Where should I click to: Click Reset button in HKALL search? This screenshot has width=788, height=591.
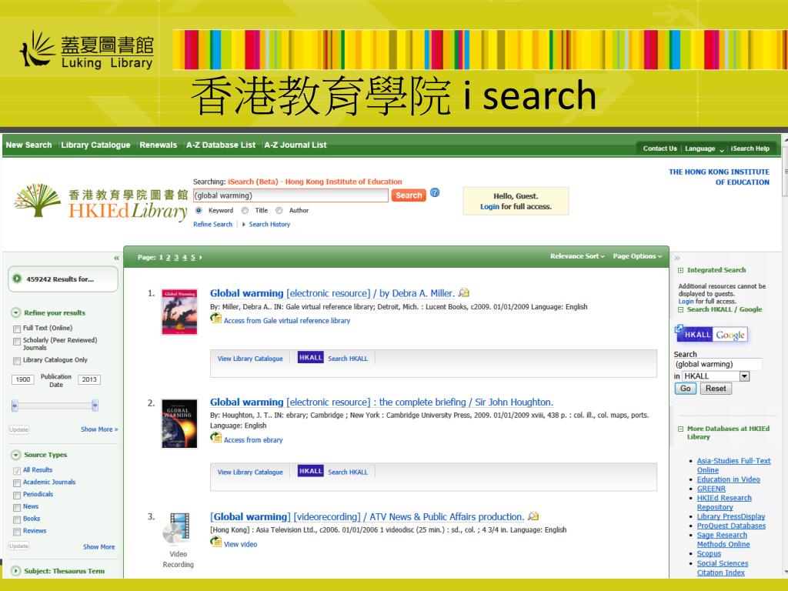715,389
